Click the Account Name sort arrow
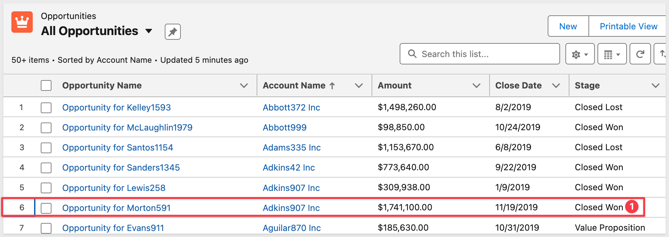This screenshot has height=237, width=669. tap(332, 86)
